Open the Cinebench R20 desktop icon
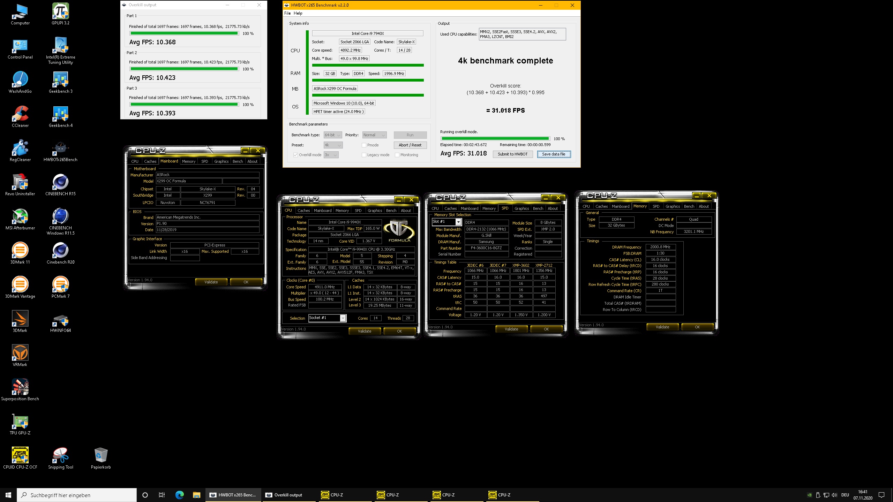The height and width of the screenshot is (502, 893). 60,253
